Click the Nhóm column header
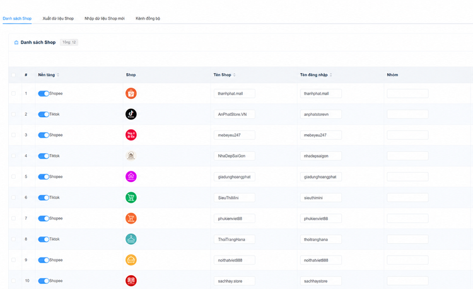This screenshot has width=473, height=289. 392,75
